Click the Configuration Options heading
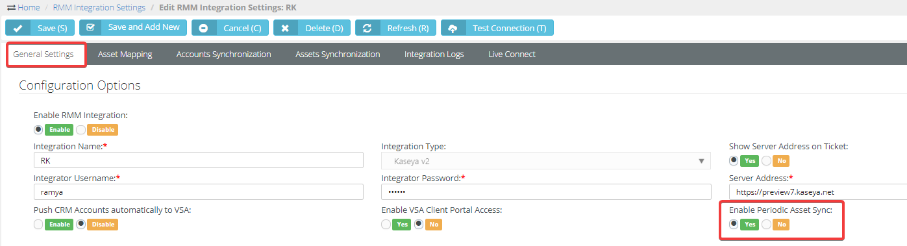The width and height of the screenshot is (907, 246). (x=80, y=85)
